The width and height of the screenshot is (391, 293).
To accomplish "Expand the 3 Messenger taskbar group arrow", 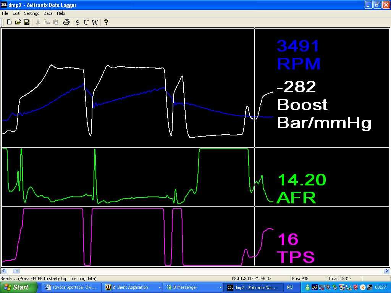I will coord(220,287).
